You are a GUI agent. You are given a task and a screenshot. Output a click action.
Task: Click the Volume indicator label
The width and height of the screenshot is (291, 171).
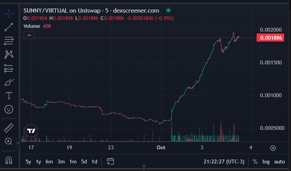tap(32, 26)
